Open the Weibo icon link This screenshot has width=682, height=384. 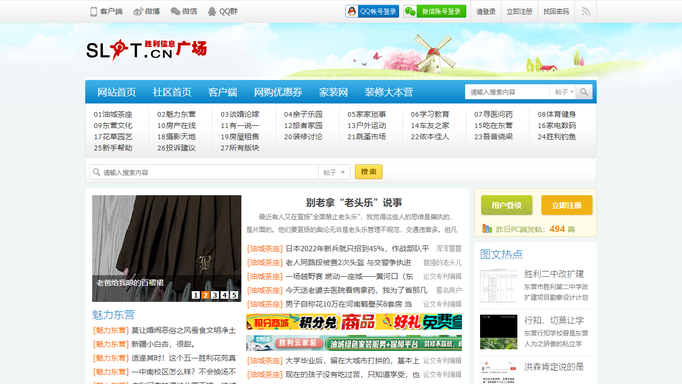coord(138,12)
